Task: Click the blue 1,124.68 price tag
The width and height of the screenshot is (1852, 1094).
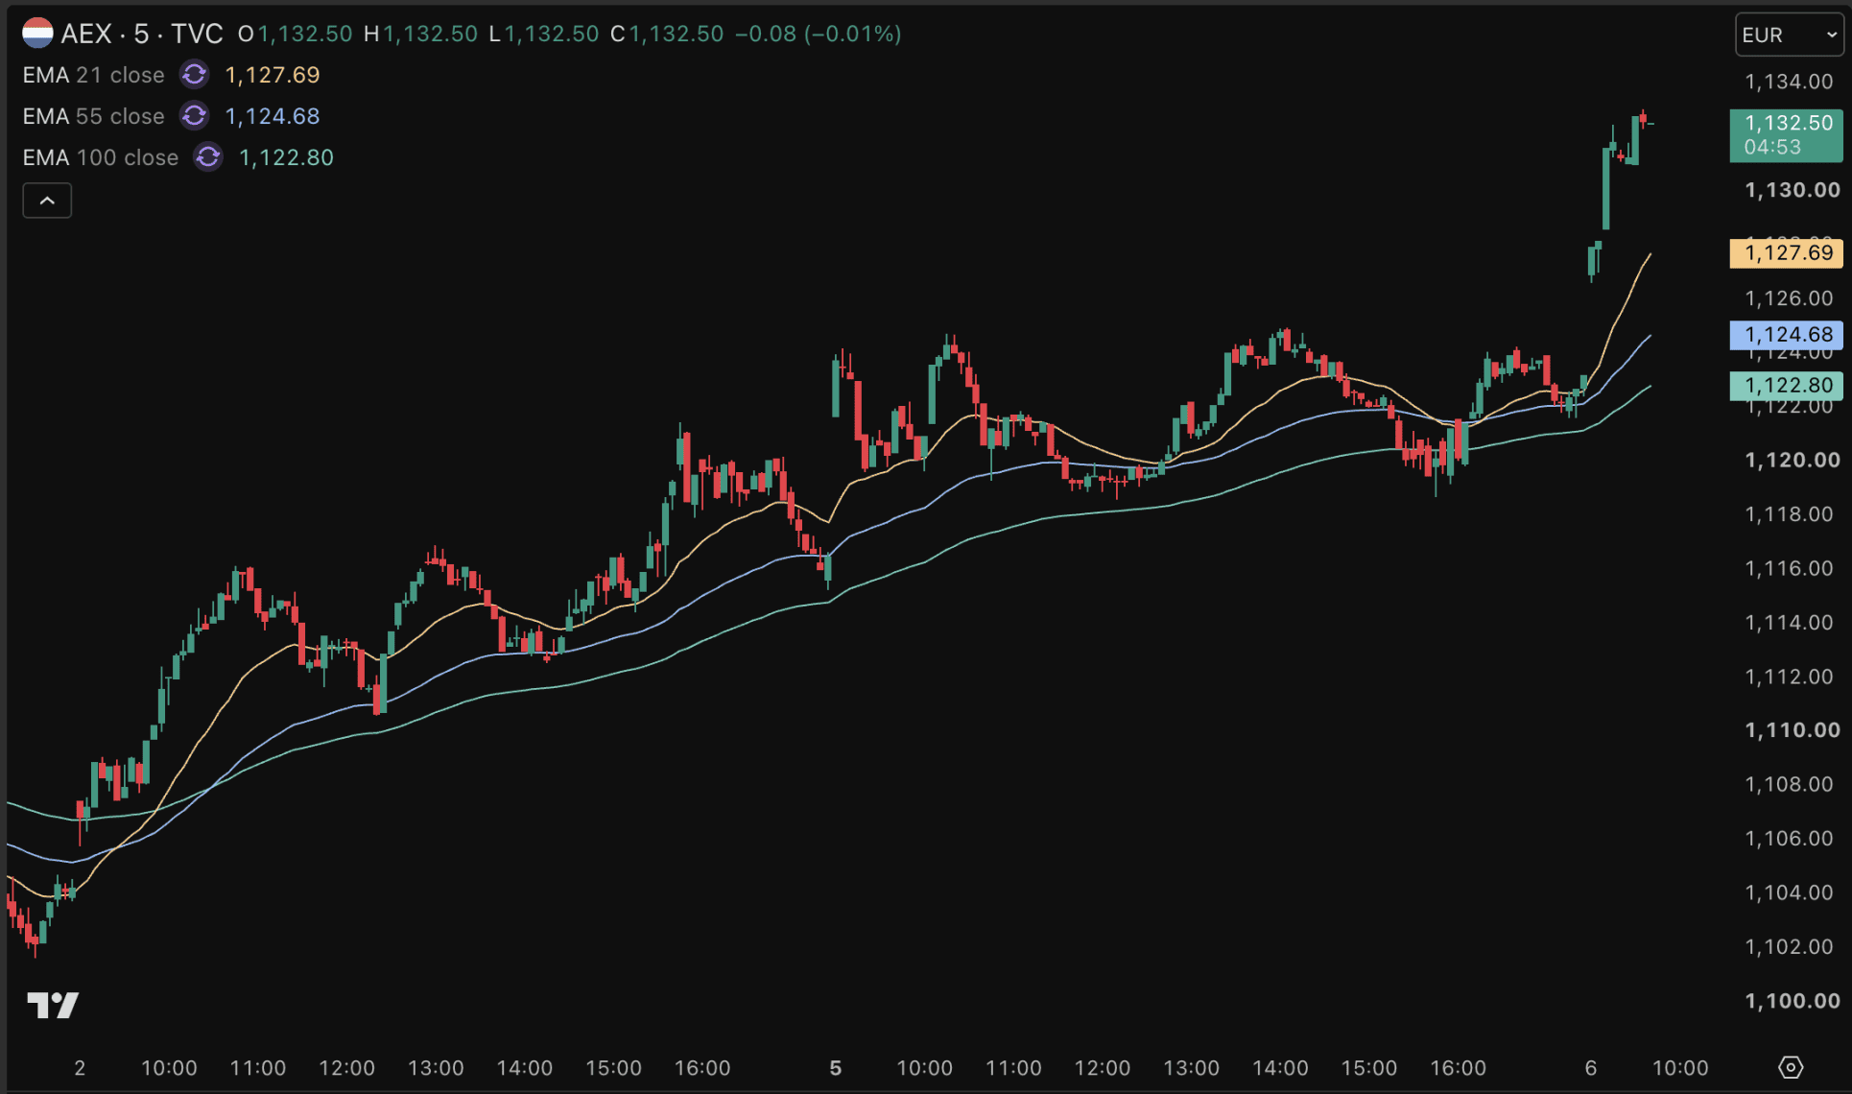Action: [x=1787, y=335]
